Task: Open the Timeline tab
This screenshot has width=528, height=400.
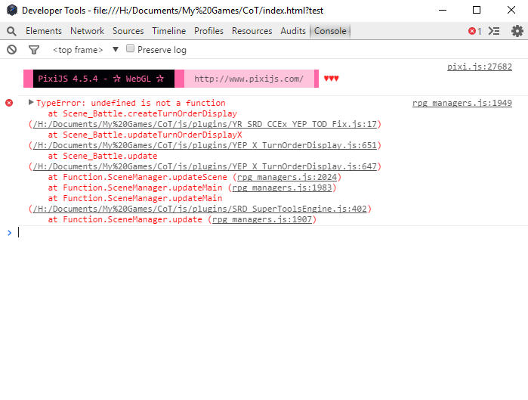Action: click(168, 31)
